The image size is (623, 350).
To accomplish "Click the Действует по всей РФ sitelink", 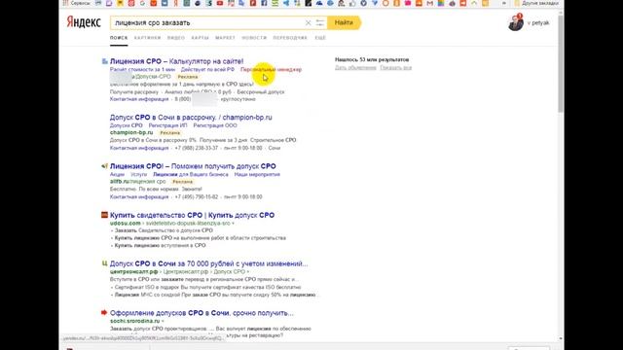I will click(207, 69).
